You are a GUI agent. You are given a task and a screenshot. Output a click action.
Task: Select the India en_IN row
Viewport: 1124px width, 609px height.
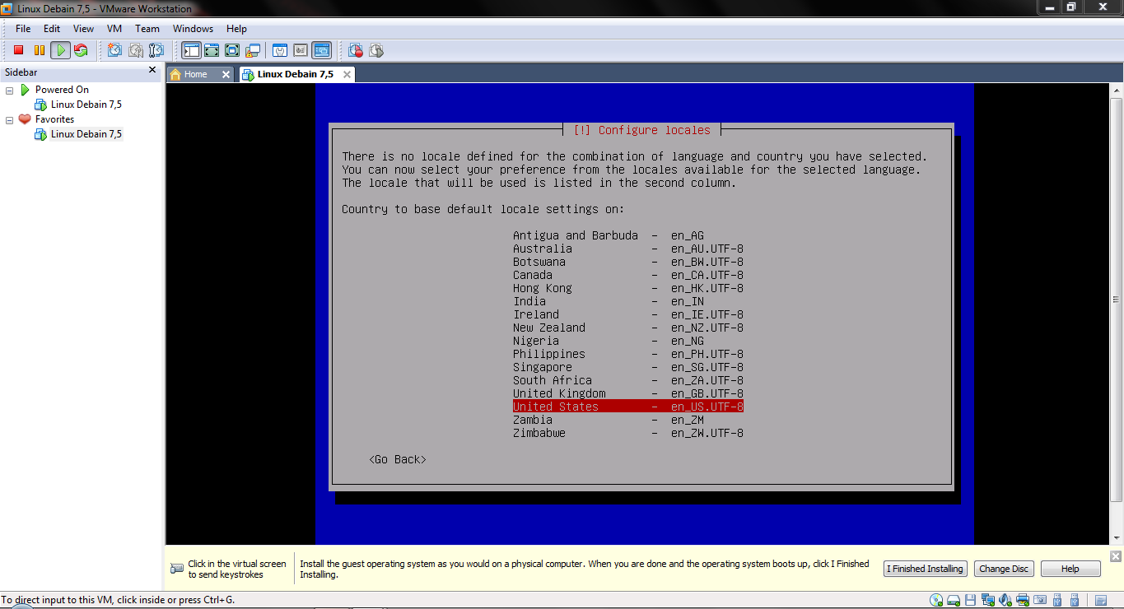[x=609, y=301]
